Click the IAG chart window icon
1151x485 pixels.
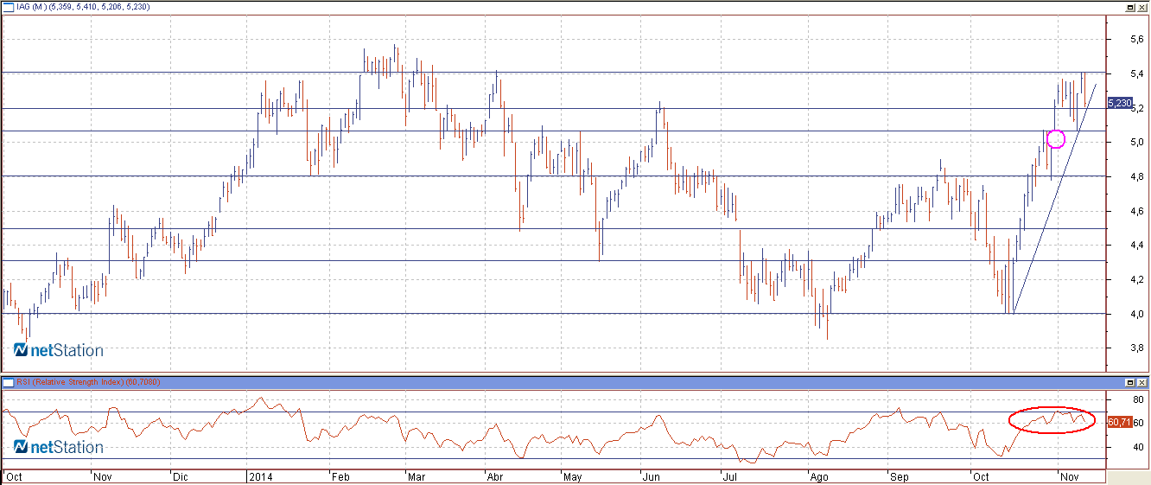[7, 6]
